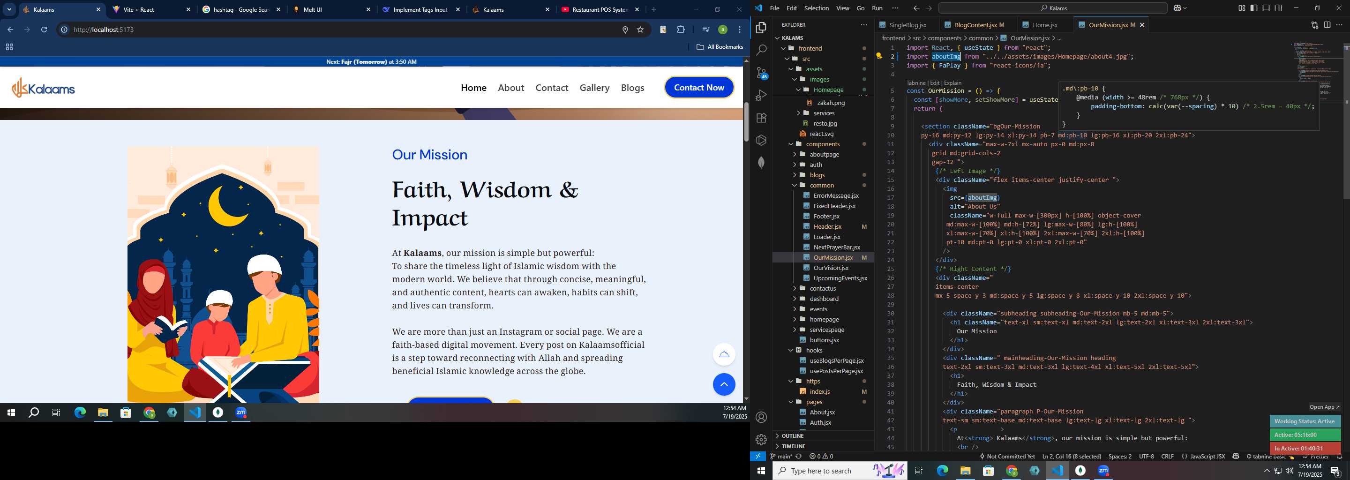The width and height of the screenshot is (1350, 480).
Task: Switch to the Home.jsx editor tab
Action: [x=1044, y=25]
